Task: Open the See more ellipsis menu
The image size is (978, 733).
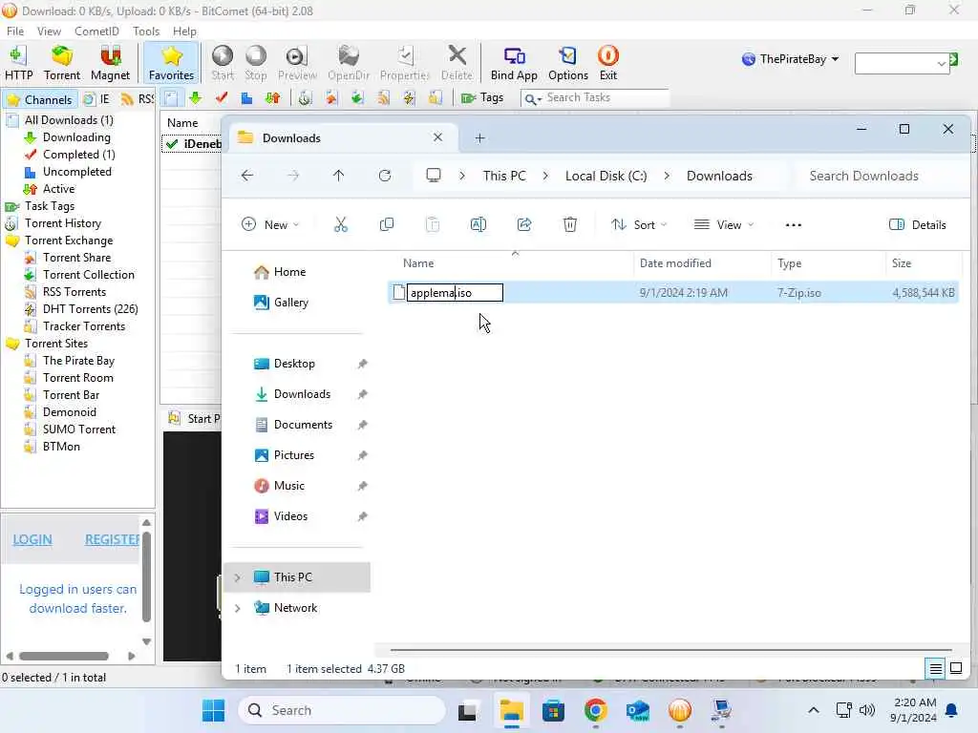Action: coord(794,225)
